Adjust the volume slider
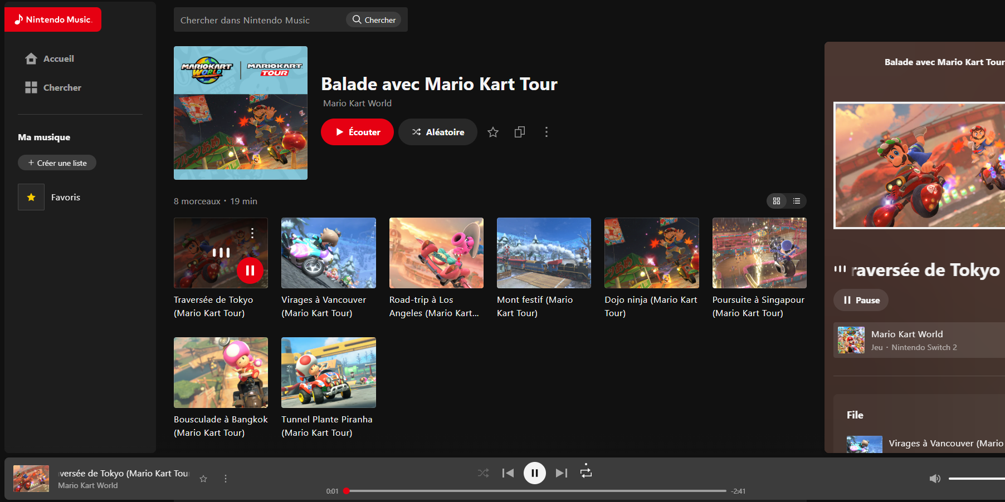The height and width of the screenshot is (502, 1005). (977, 479)
